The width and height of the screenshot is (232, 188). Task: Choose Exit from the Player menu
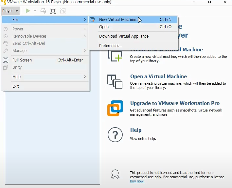(x=45, y=86)
